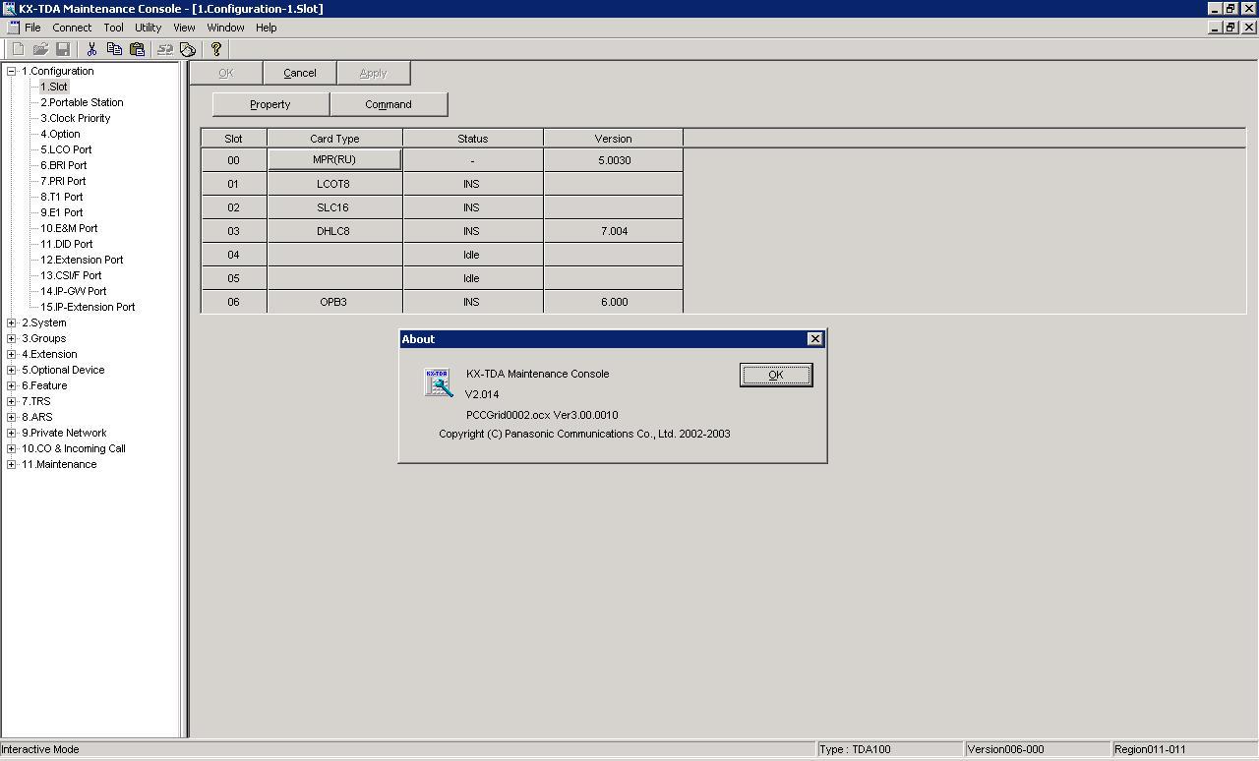Close the About dialog with X
The width and height of the screenshot is (1259, 761).
pyautogui.click(x=814, y=339)
